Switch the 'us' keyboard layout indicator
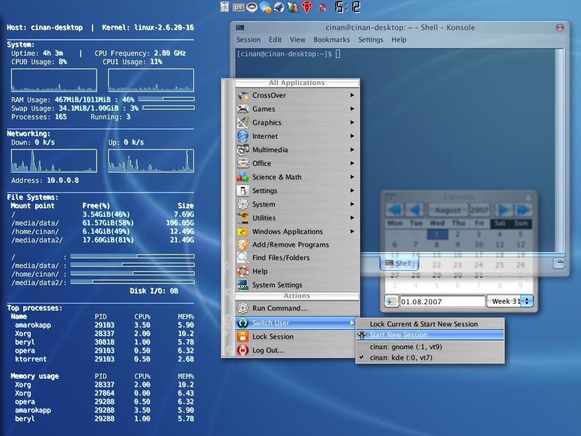This screenshot has height=436, width=581. tap(239, 7)
